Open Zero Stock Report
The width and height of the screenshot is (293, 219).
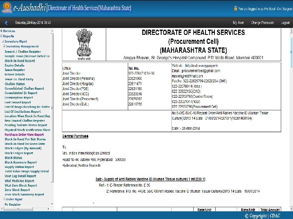(x=17, y=190)
